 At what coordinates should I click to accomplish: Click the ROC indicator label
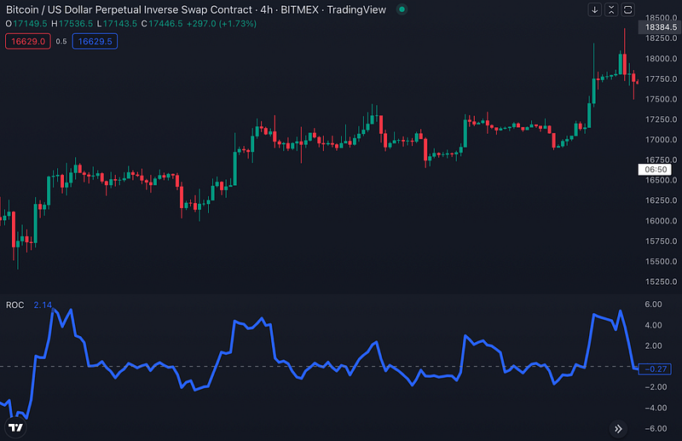[x=14, y=305]
